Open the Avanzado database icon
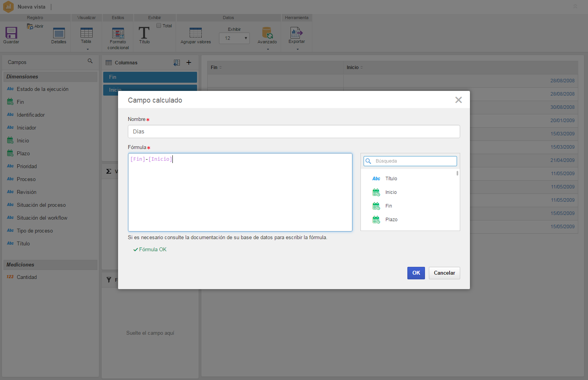 [267, 33]
